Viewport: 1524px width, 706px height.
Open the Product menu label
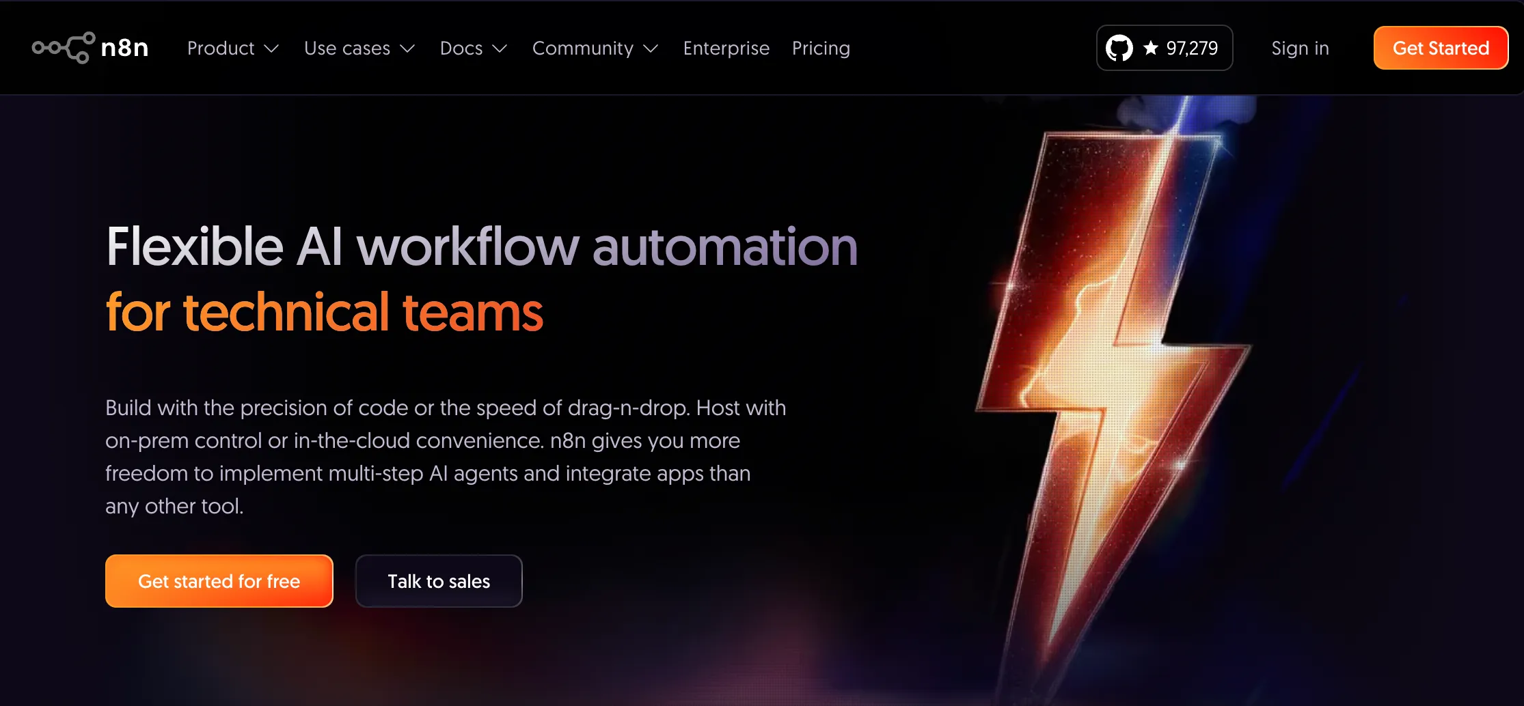click(x=220, y=48)
